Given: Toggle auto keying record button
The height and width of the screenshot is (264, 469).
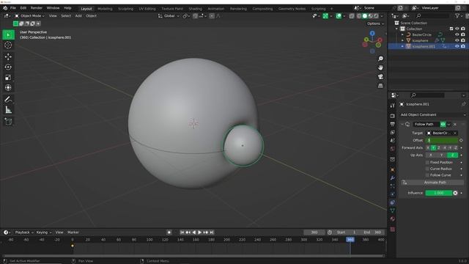Looking at the screenshot, I should (x=169, y=232).
